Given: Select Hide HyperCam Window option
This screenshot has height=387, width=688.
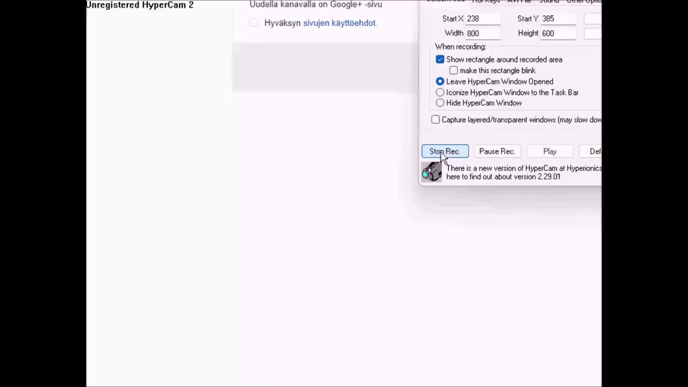Looking at the screenshot, I should 440,103.
